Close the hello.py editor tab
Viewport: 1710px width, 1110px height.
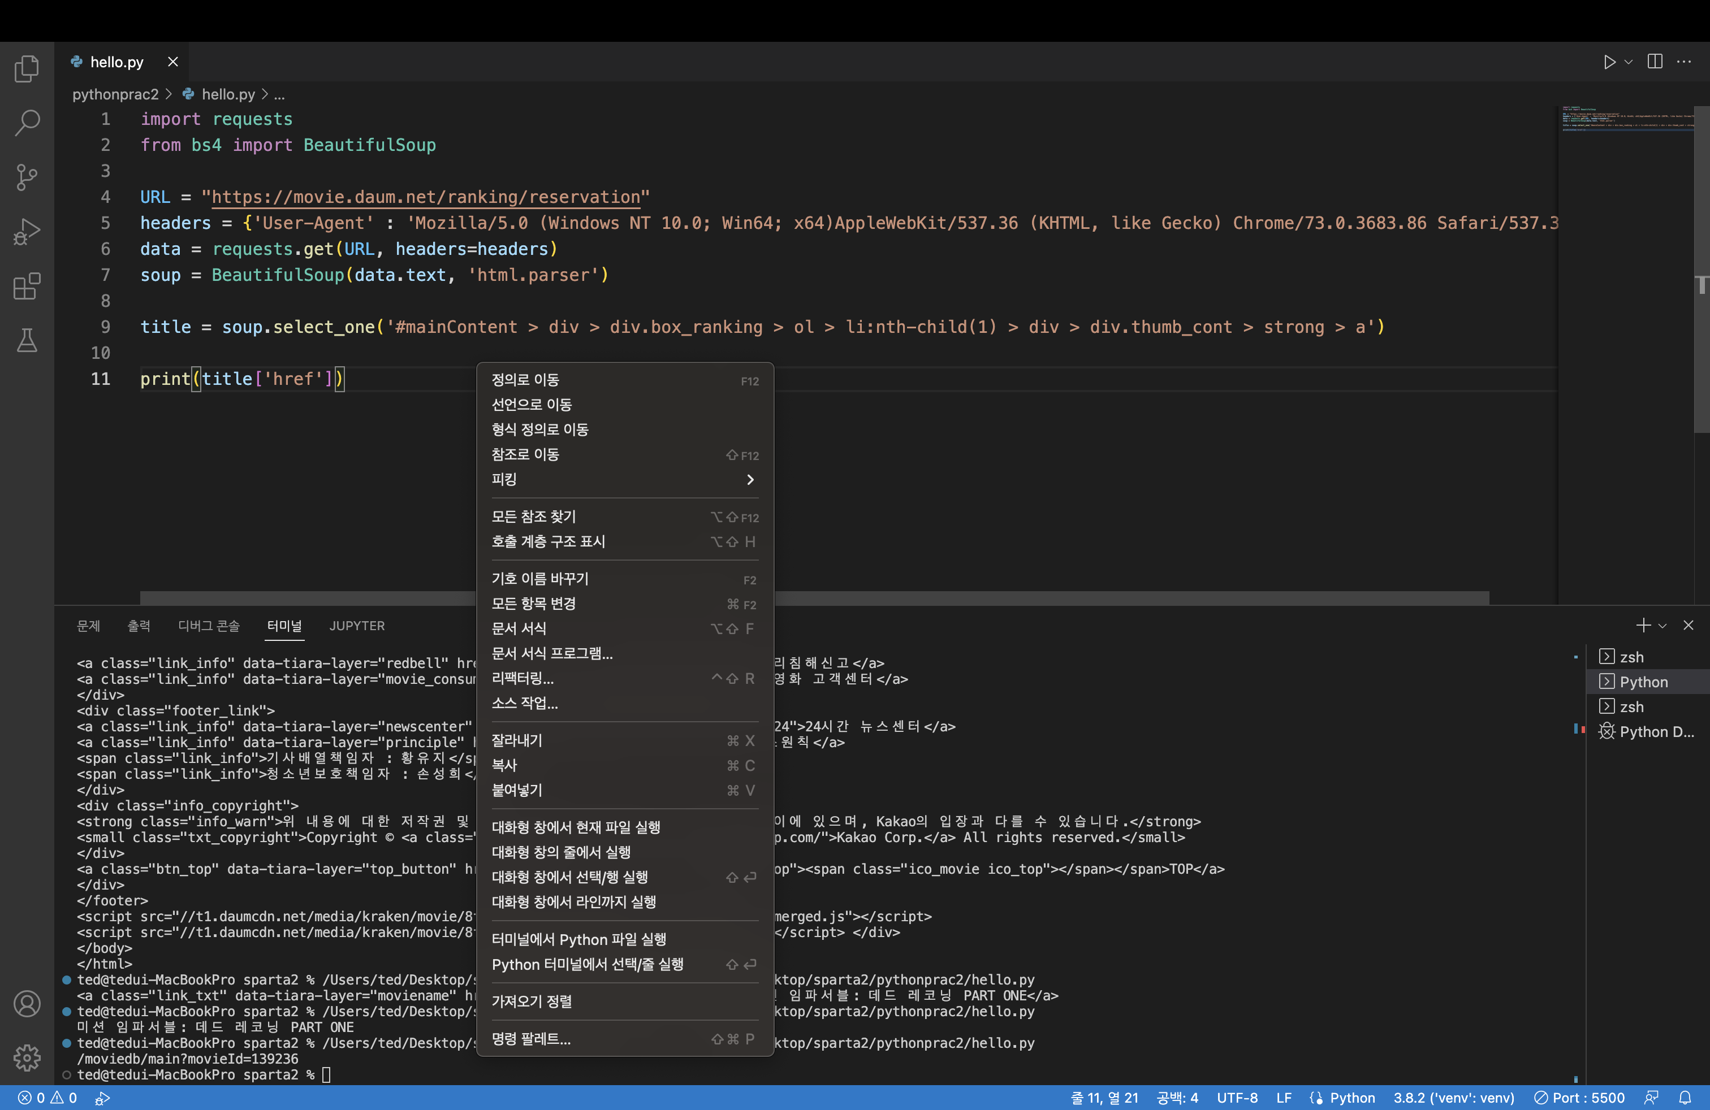[172, 62]
